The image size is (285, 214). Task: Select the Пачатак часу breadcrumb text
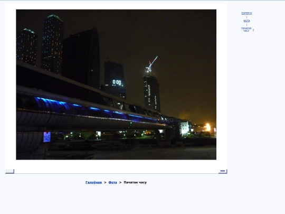coord(135,182)
